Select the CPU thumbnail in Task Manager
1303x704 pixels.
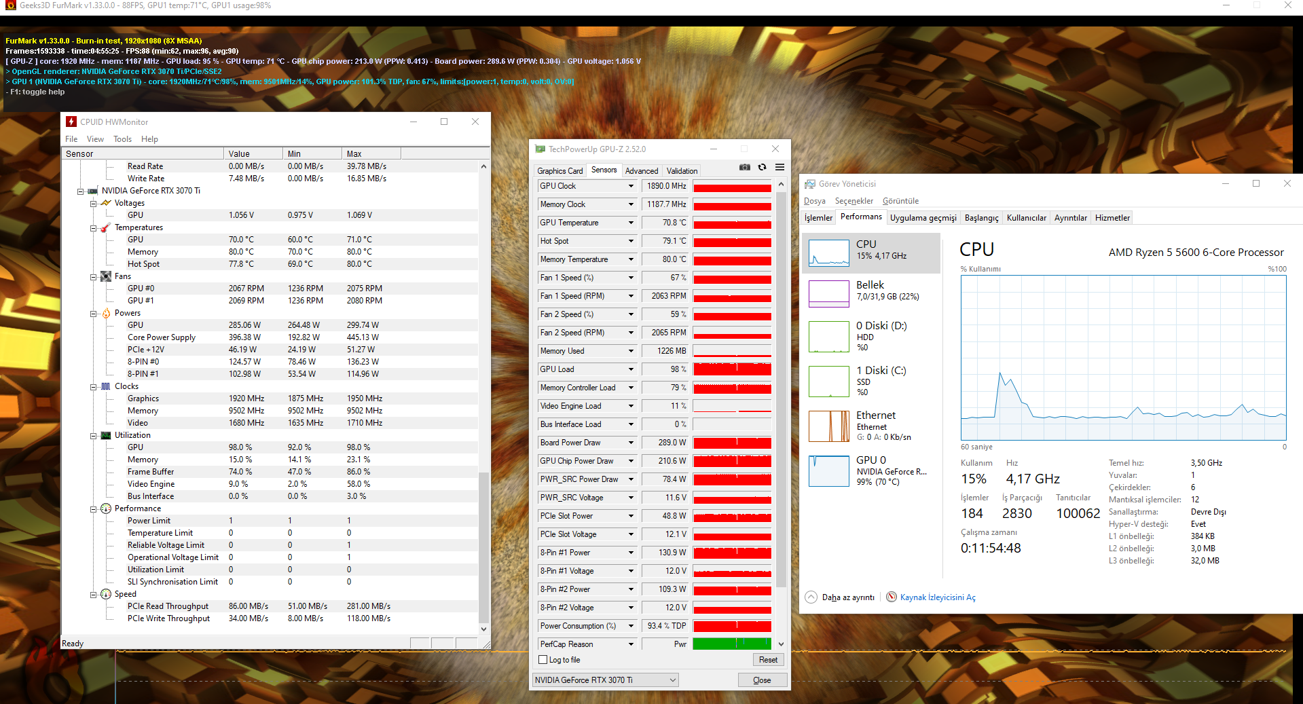tap(829, 253)
